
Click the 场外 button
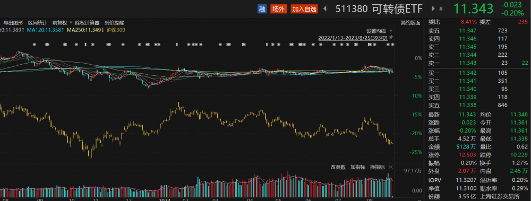pyautogui.click(x=278, y=9)
